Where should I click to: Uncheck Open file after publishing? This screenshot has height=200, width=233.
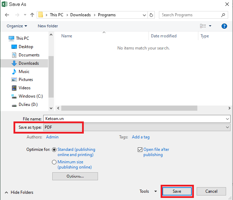(x=140, y=150)
